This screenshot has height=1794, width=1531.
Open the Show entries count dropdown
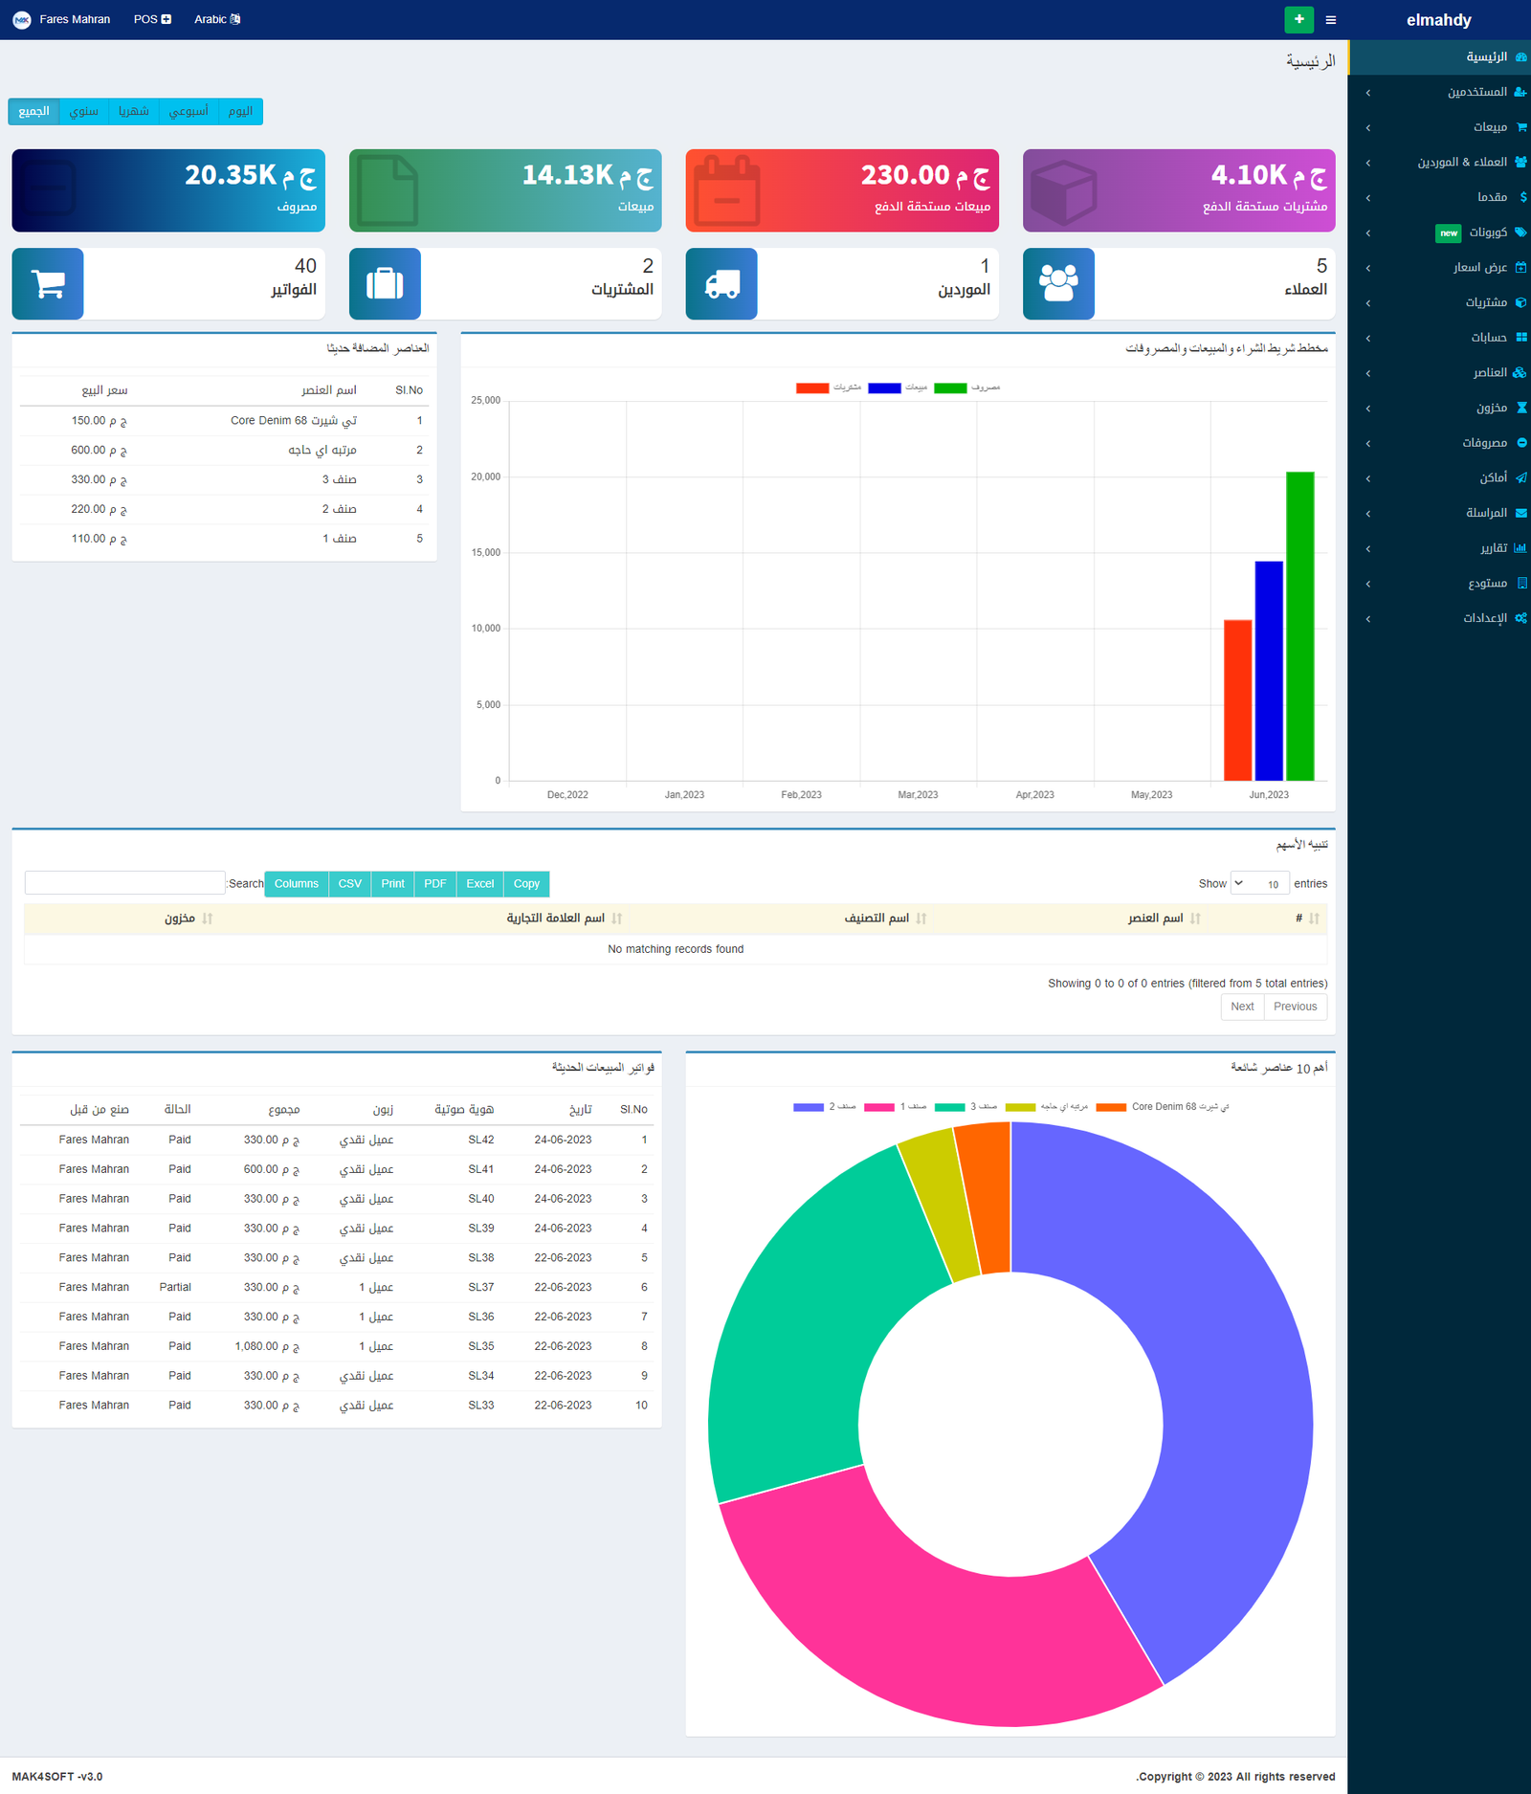click(x=1259, y=884)
